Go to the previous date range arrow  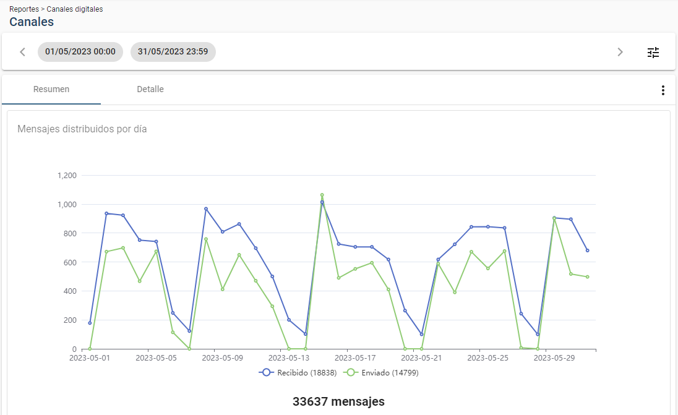tap(22, 53)
